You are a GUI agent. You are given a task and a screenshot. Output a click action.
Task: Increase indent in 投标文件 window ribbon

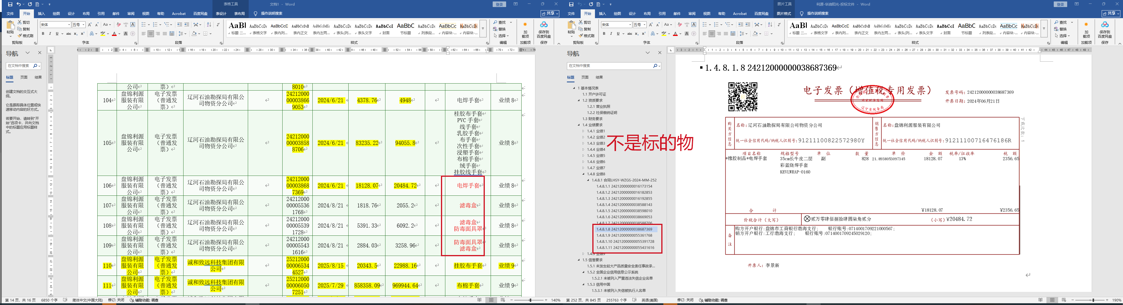point(748,25)
